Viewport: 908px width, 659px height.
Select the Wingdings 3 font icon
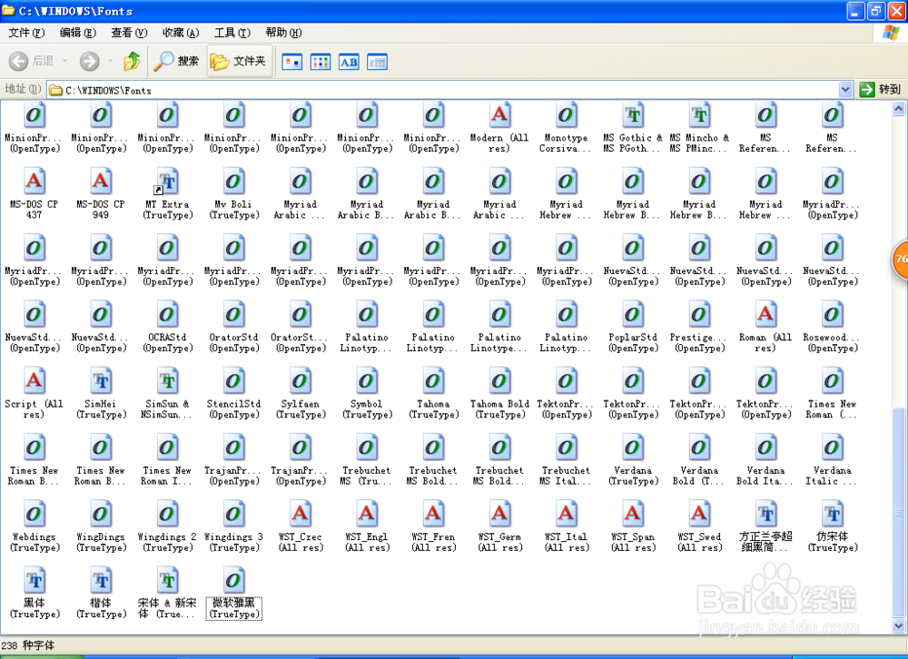tap(233, 514)
